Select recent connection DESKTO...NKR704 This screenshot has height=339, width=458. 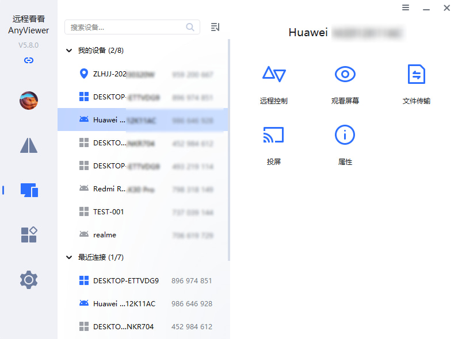click(x=143, y=326)
